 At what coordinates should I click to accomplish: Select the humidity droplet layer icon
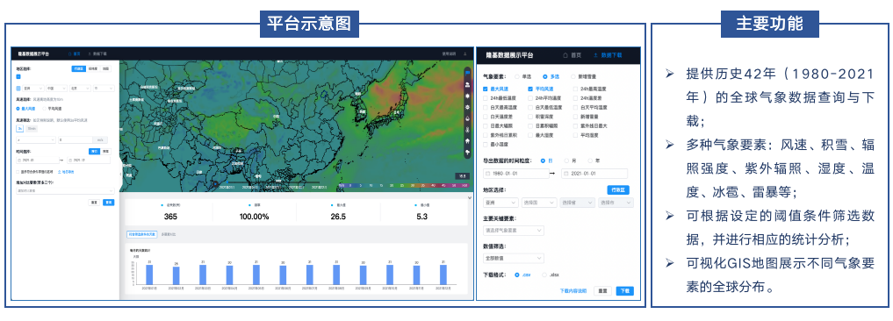pyautogui.click(x=467, y=118)
